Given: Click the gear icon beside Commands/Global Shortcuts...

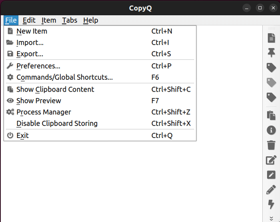Looking at the screenshot, I should 10,77.
